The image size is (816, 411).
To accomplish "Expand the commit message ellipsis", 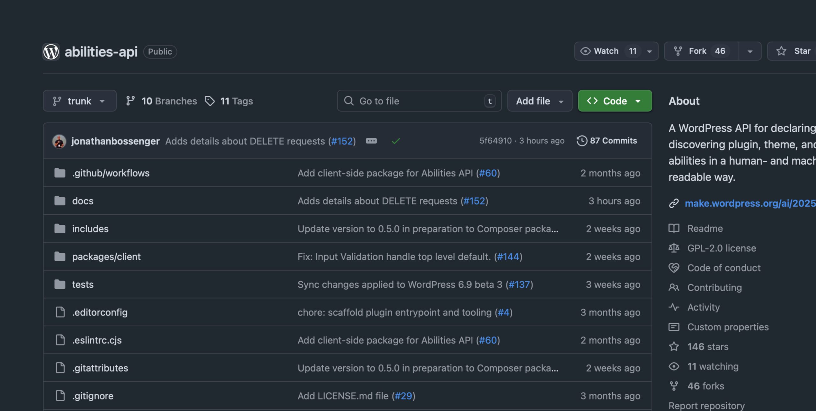I will pyautogui.click(x=371, y=141).
